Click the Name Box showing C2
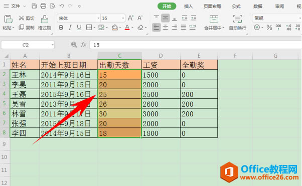The height and width of the screenshot is (186, 302). (x=26, y=45)
